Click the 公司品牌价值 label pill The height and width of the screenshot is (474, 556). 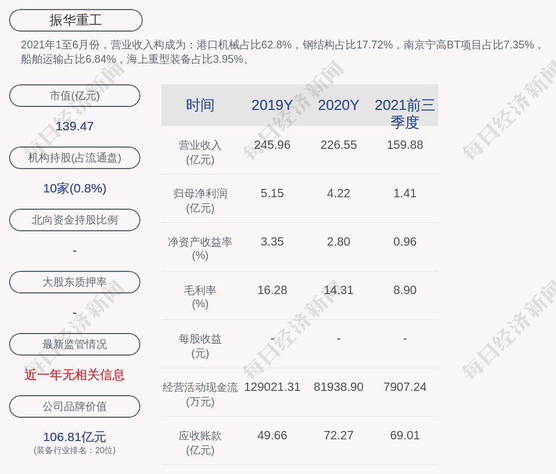pos(75,406)
